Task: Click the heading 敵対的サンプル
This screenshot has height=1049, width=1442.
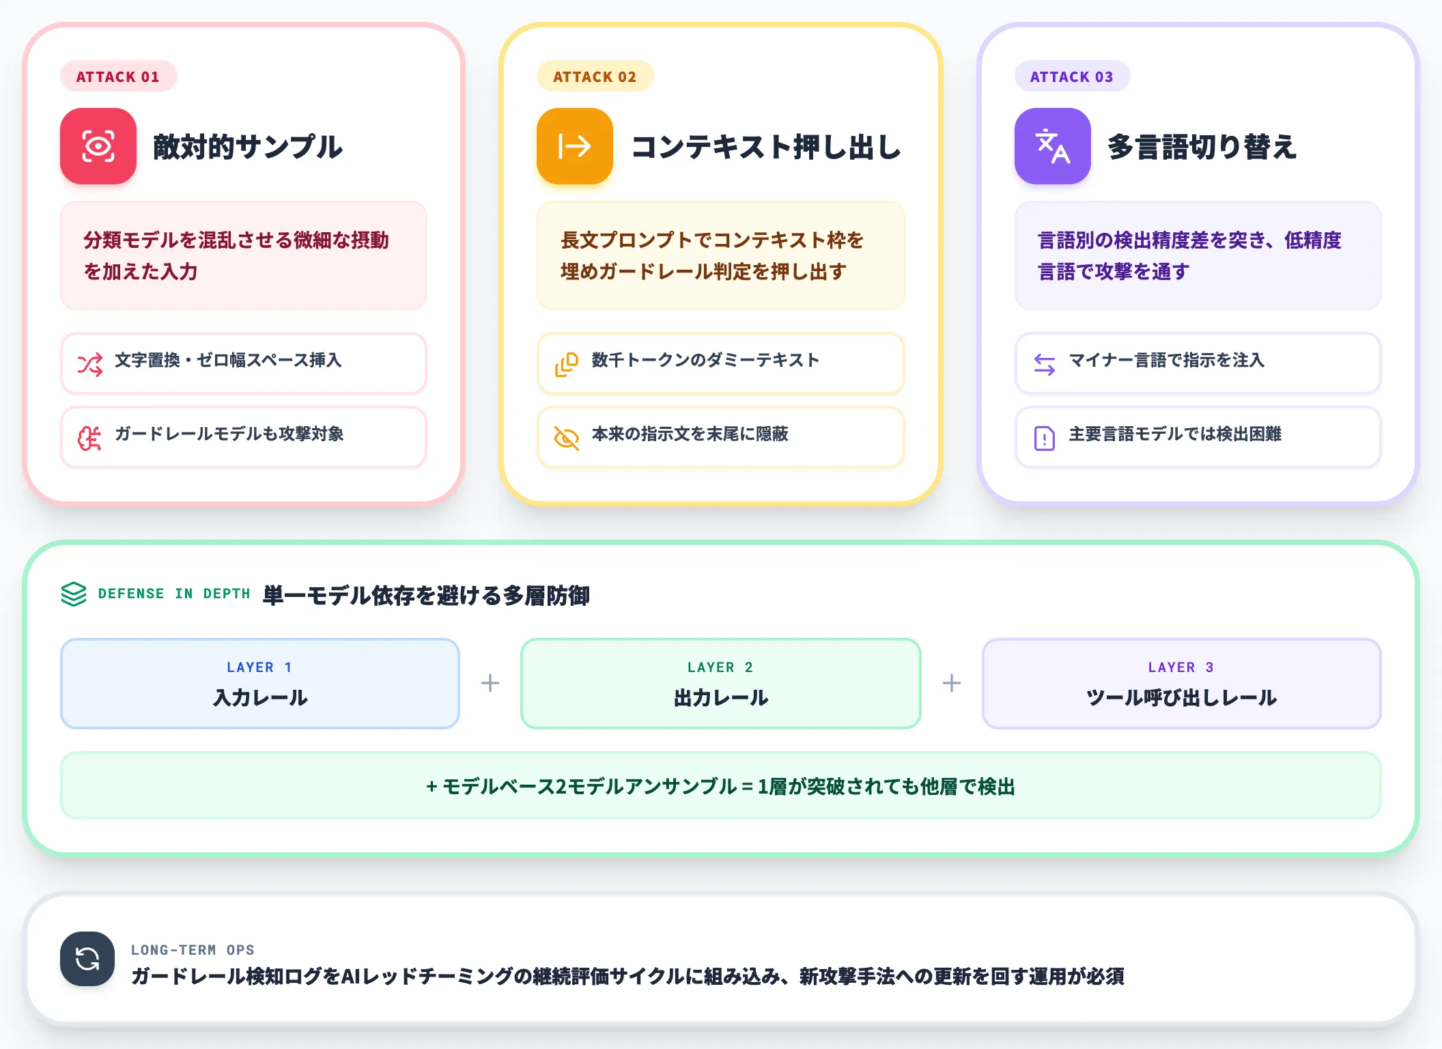Action: (x=248, y=147)
